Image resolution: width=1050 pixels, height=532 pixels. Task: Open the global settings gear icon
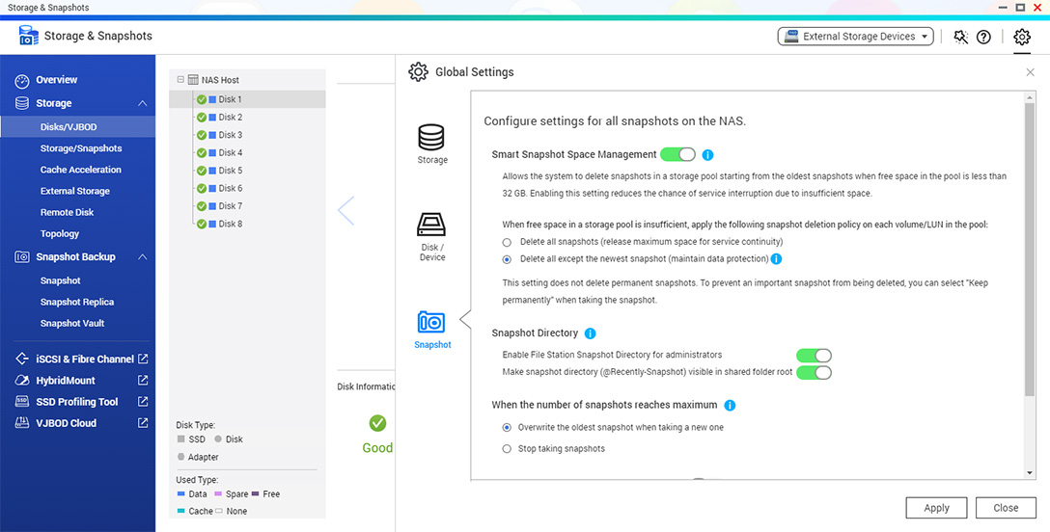pos(1022,37)
